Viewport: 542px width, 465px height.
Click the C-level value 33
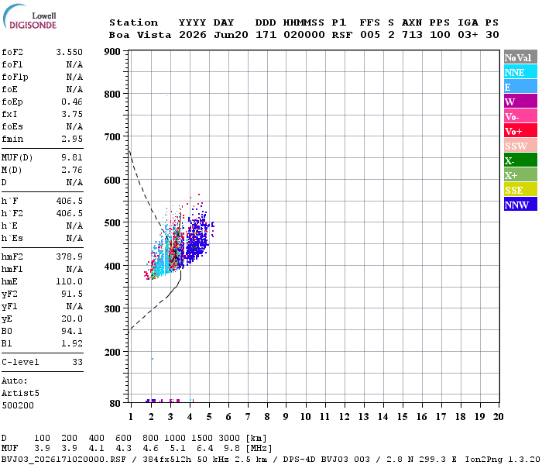click(77, 362)
